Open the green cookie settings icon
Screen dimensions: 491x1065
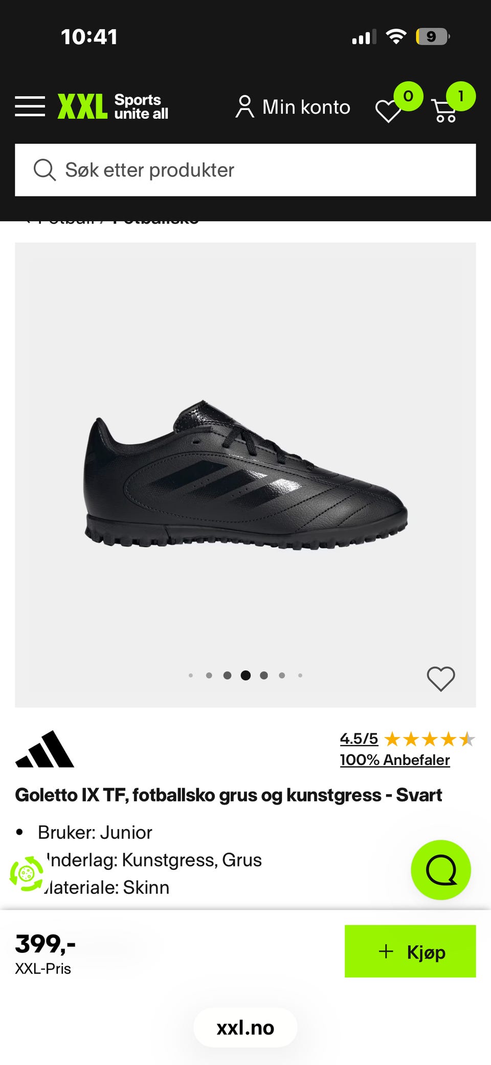click(x=27, y=874)
